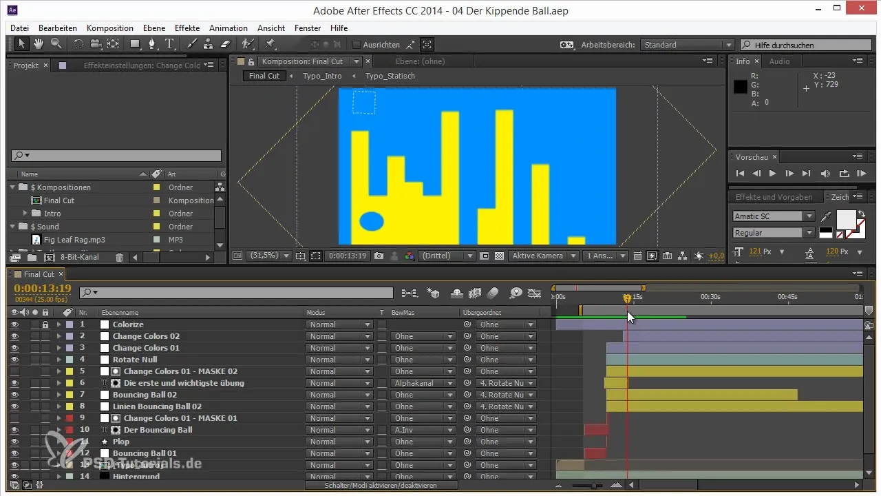The image size is (881, 496).
Task: Click the snapshot camera icon in viewer
Action: [x=379, y=256]
